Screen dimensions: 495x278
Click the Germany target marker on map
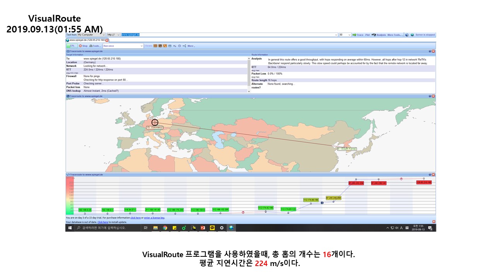pos(155,122)
